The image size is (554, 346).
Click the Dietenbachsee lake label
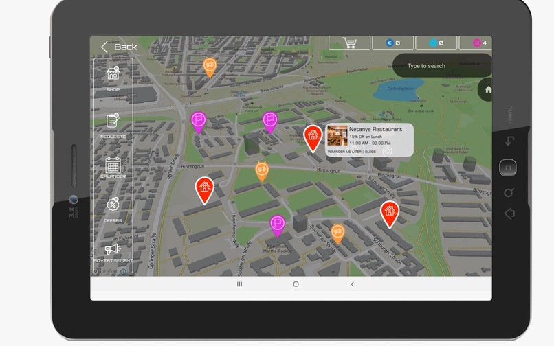400,89
